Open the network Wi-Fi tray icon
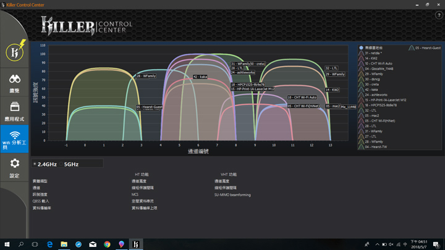Image resolution: width=445 pixels, height=250 pixels. click(x=398, y=244)
